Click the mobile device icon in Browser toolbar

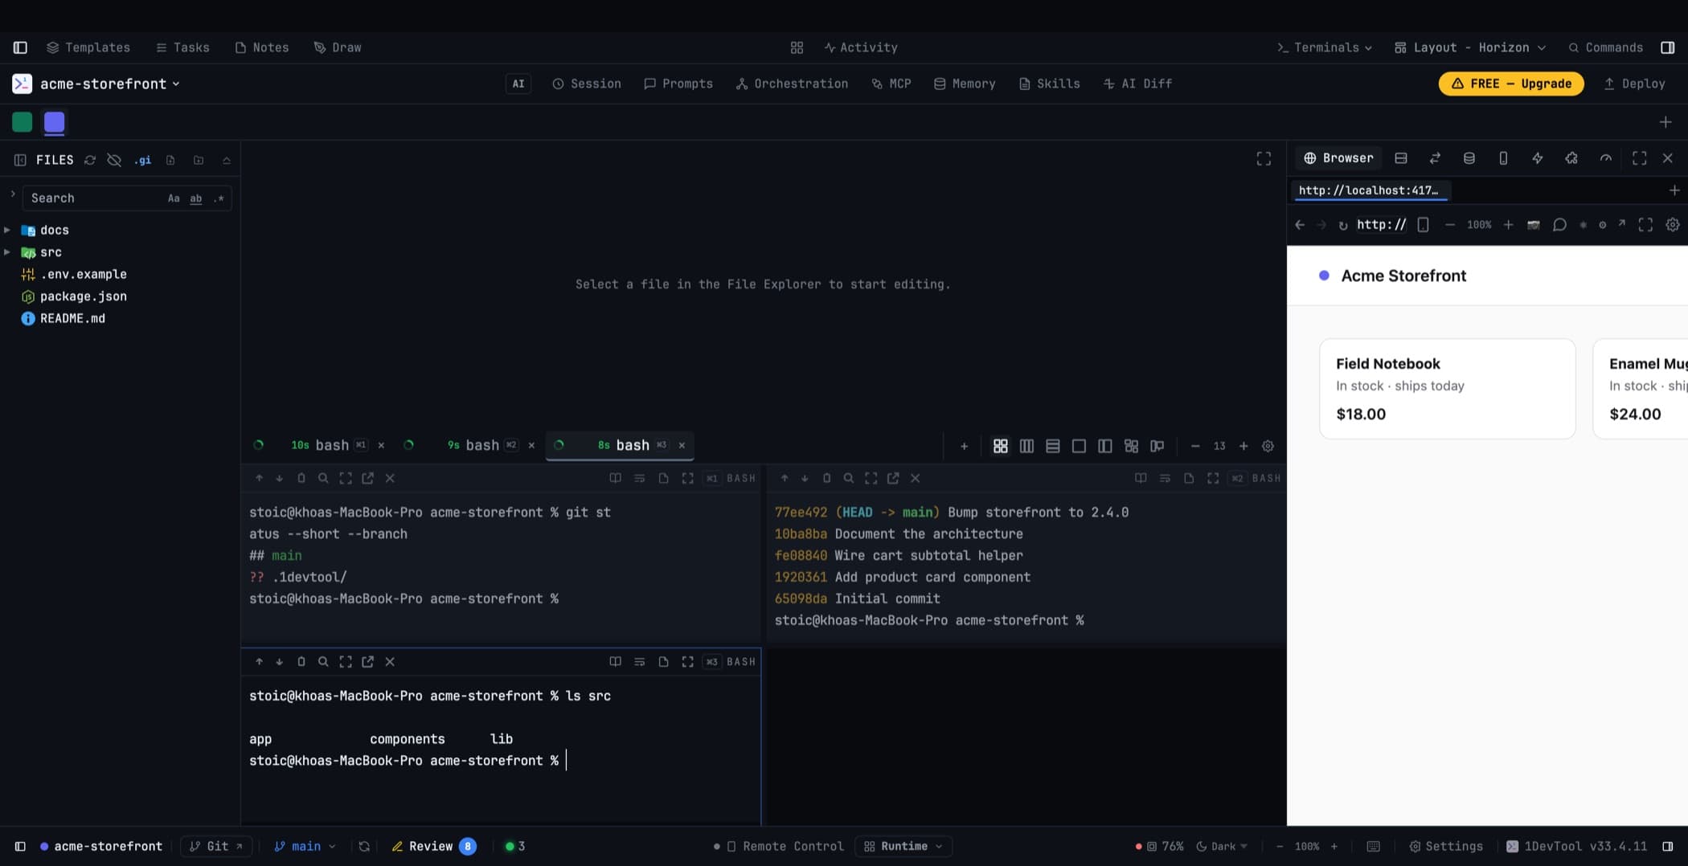tap(1503, 158)
